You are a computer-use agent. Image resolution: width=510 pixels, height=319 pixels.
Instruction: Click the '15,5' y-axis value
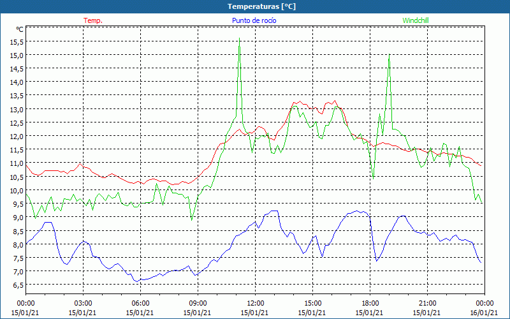coord(17,42)
